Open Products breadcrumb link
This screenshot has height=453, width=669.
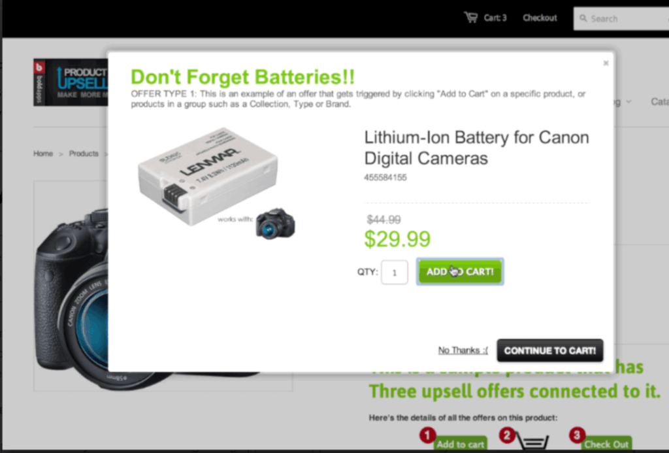tap(84, 153)
